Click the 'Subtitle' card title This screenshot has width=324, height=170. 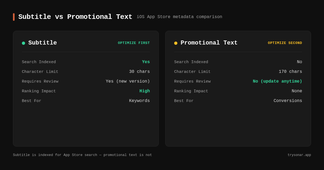[43, 43]
